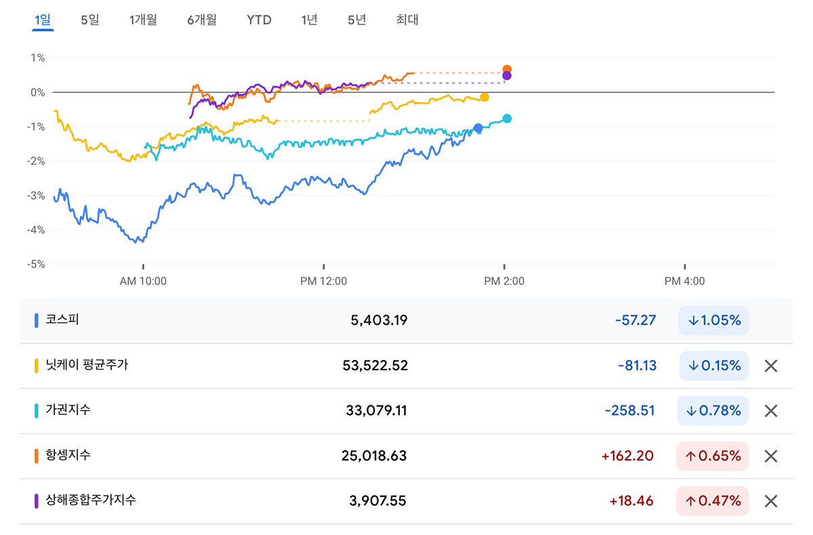Select the YTD range tab
This screenshot has width=813, height=535.
[x=259, y=20]
